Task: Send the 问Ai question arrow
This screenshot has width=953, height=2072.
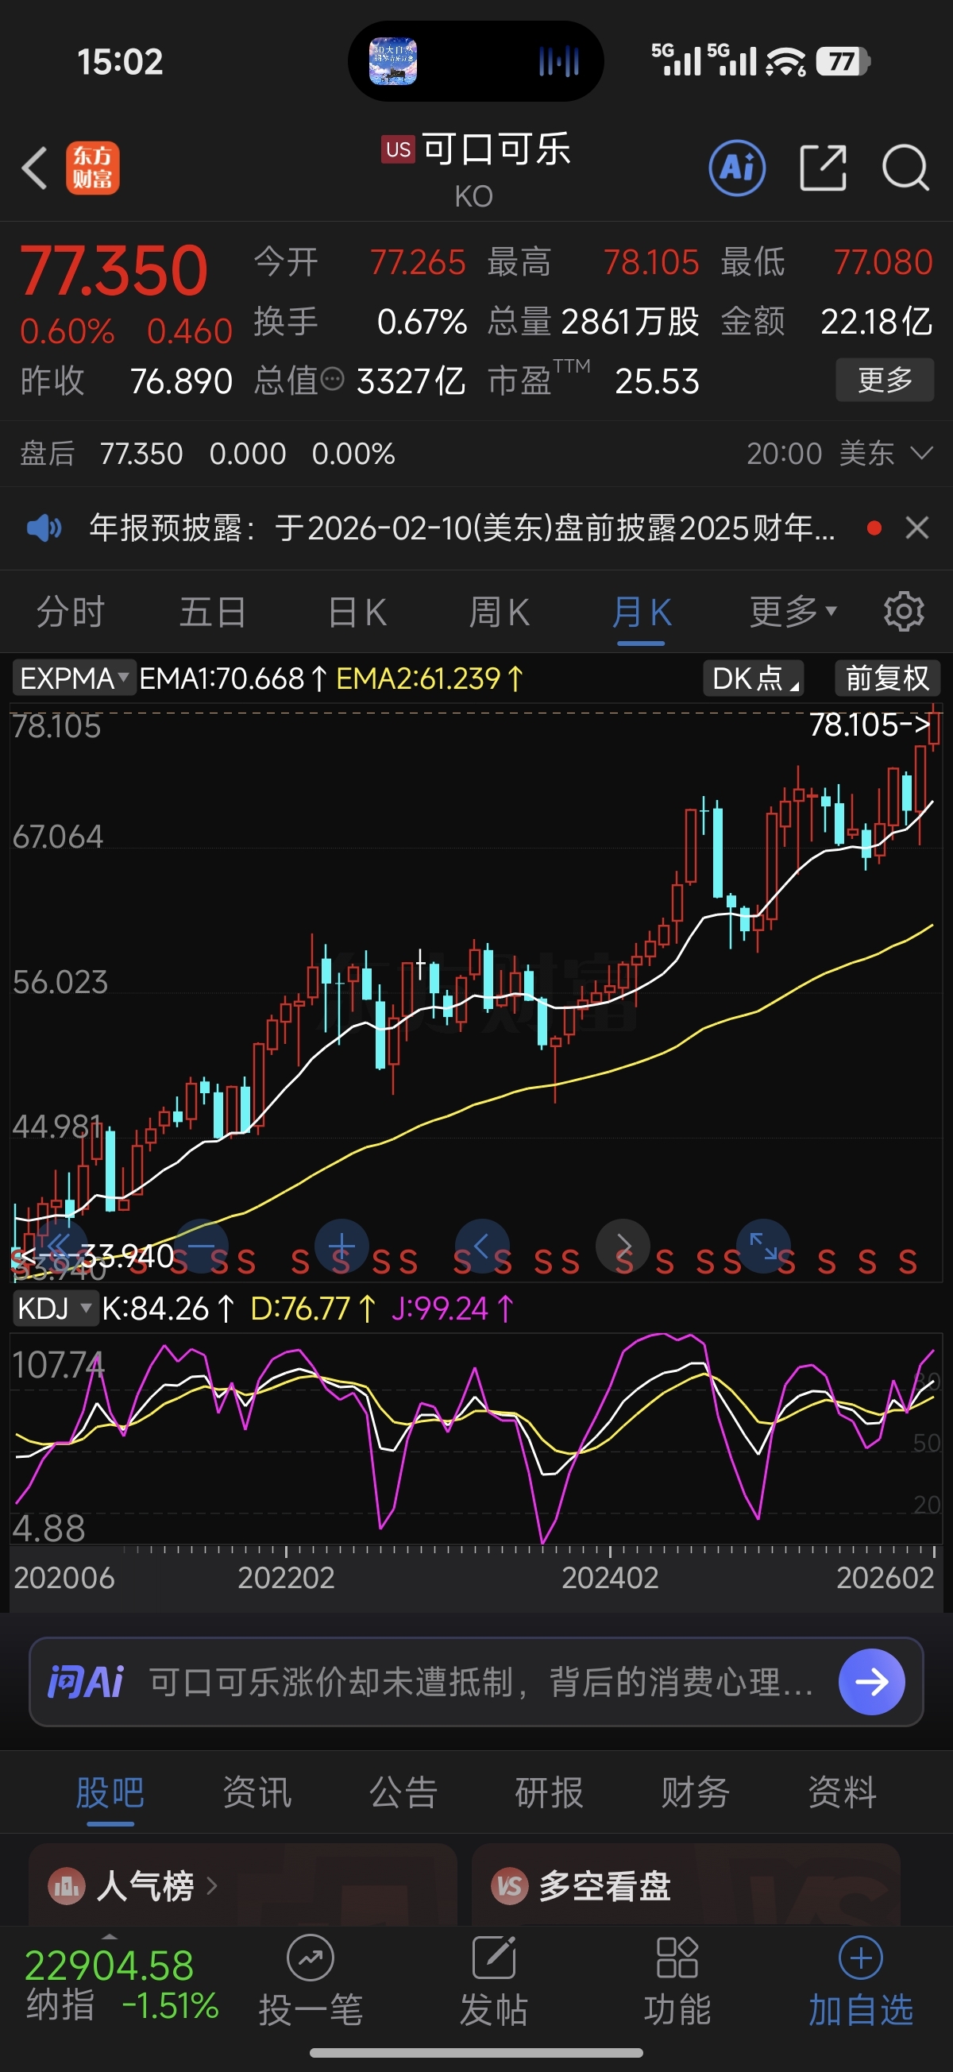Action: [872, 1681]
